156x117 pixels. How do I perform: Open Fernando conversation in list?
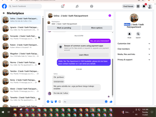21,37
